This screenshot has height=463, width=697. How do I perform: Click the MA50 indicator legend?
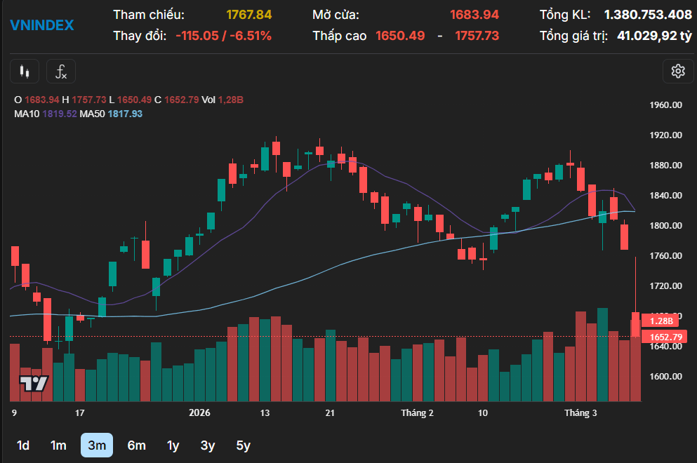tap(111, 114)
